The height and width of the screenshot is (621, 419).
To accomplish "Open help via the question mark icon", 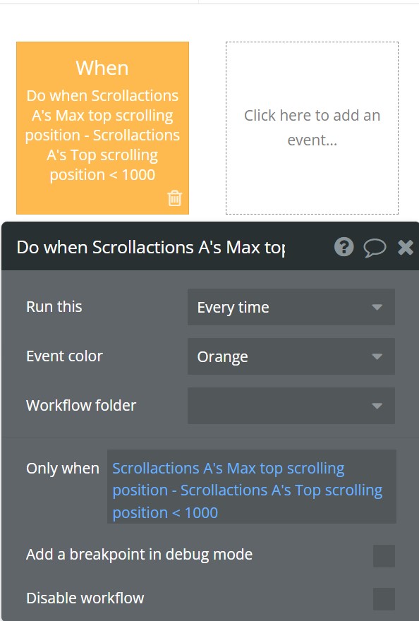I will 344,247.
